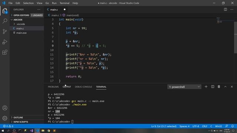This screenshot has width=237, height=133.
Task: Switch to the Output panel tab
Action: tap(67, 87)
